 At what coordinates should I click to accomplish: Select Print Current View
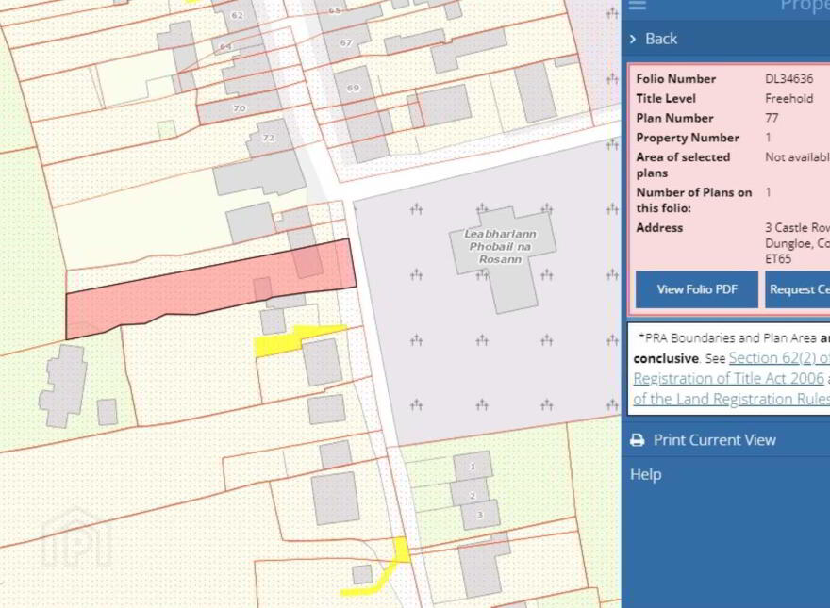[714, 440]
